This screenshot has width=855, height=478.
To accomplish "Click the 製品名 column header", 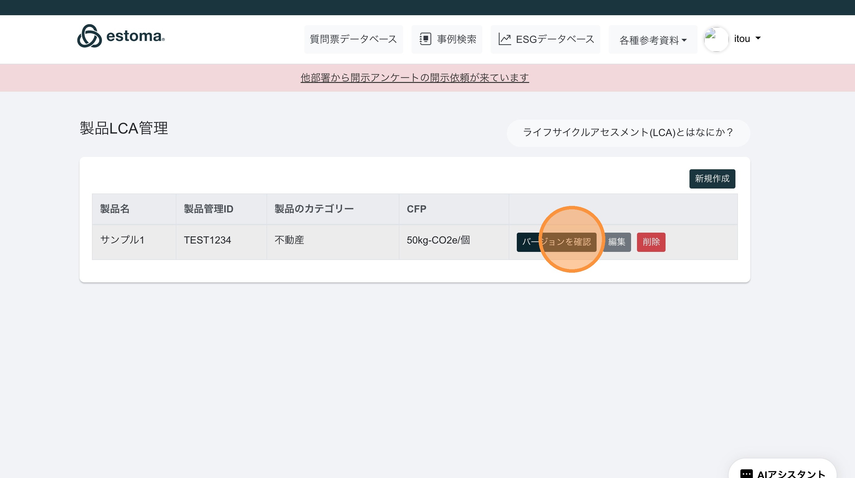I will click(115, 209).
